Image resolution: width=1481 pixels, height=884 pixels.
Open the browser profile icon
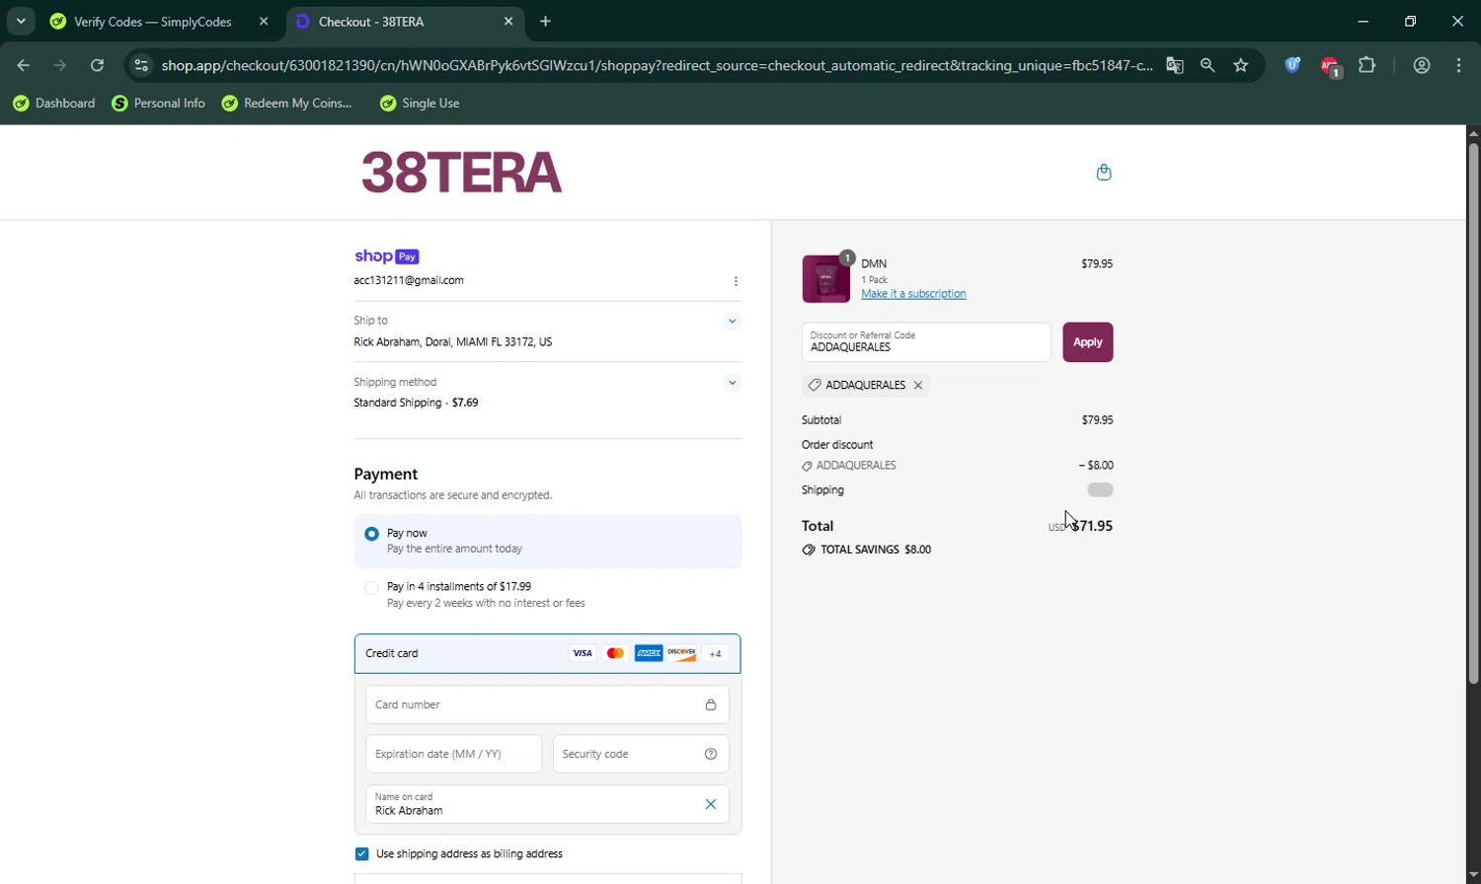coord(1422,65)
